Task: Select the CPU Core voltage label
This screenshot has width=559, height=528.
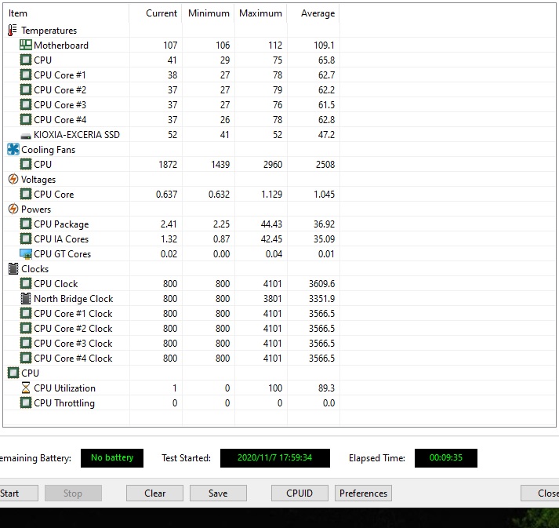Action: (x=54, y=194)
